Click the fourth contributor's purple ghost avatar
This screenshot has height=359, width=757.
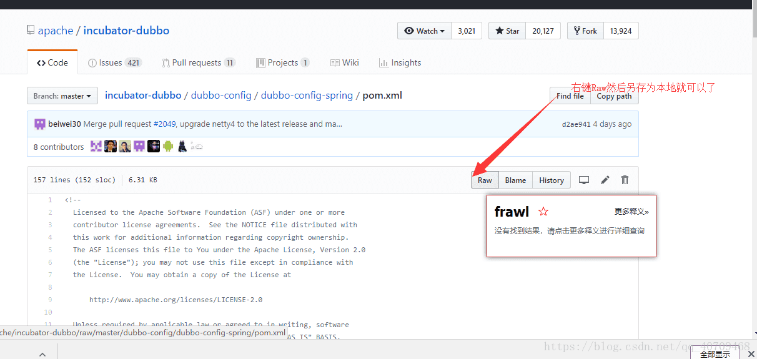139,146
